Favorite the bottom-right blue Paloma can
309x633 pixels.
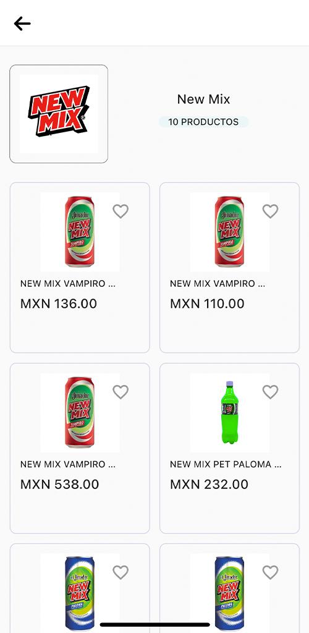pyautogui.click(x=270, y=572)
